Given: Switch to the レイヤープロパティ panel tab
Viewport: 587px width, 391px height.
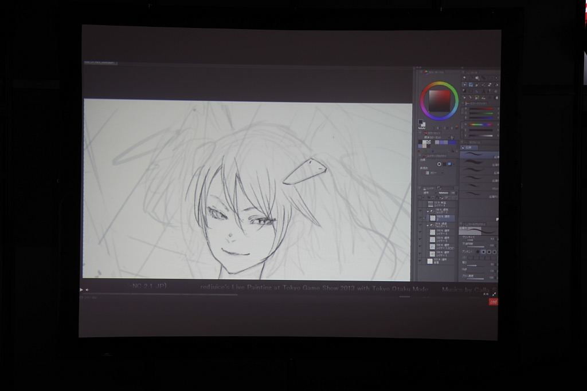Looking at the screenshot, I should (x=435, y=156).
